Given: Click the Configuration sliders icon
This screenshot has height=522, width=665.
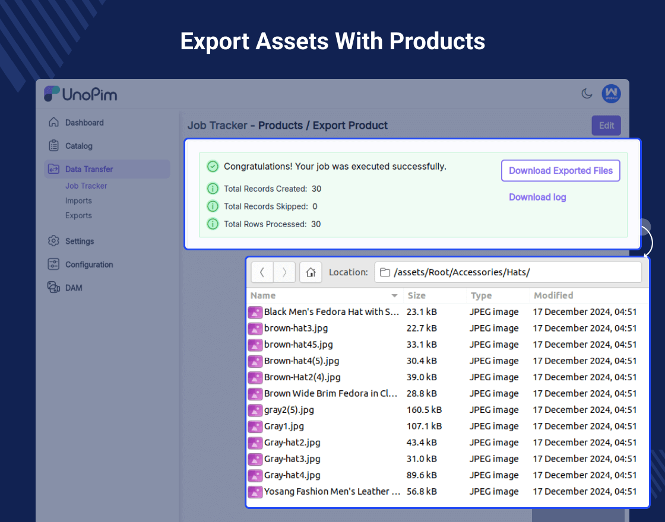Looking at the screenshot, I should pos(53,264).
